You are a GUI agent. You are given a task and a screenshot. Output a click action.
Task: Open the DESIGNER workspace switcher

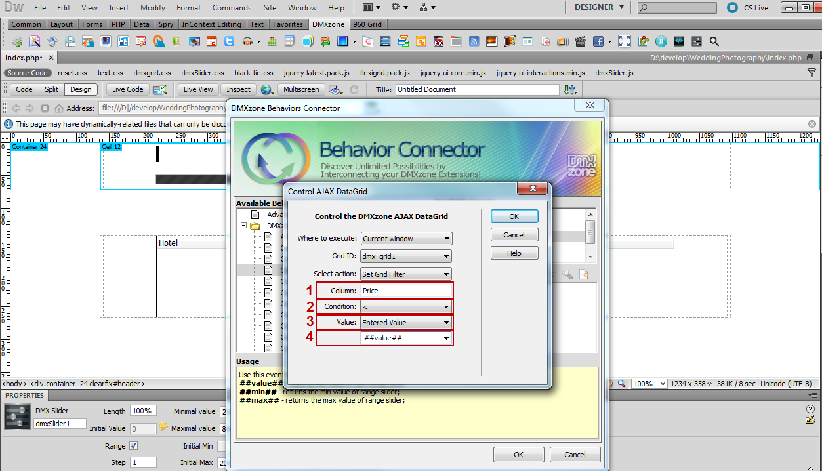(598, 7)
